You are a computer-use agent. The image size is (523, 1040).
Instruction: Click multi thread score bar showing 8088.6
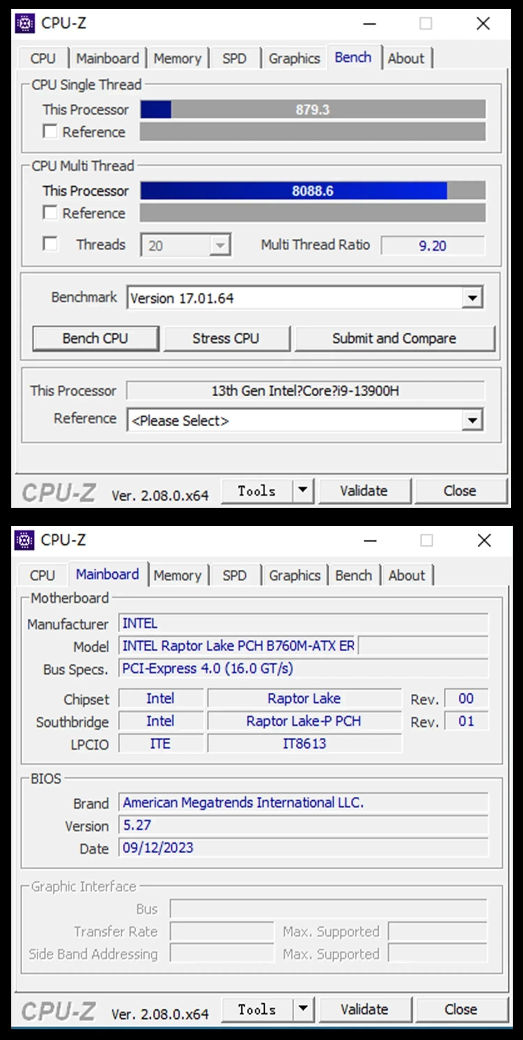(x=313, y=190)
